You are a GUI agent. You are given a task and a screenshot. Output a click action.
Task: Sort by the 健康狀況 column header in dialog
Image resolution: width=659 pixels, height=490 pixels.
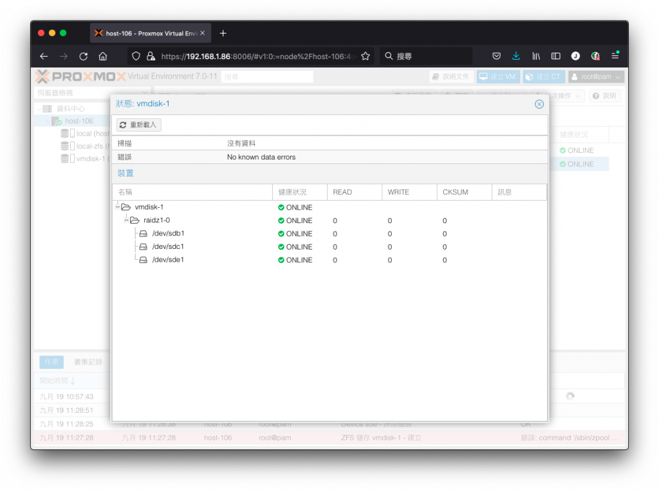pos(300,192)
